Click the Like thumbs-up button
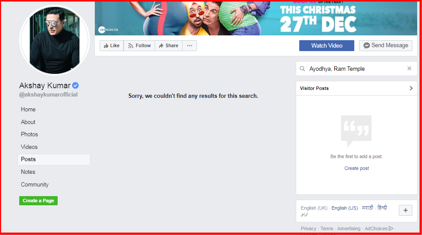The height and width of the screenshot is (235, 422). pos(112,45)
